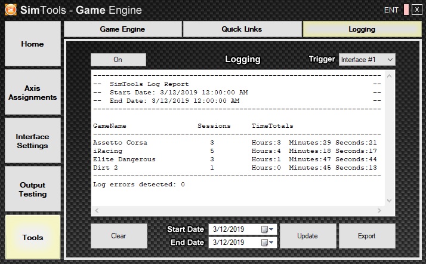Click the pink status indicator beside ENT
The width and height of the screenshot is (426, 264).
coord(406,10)
